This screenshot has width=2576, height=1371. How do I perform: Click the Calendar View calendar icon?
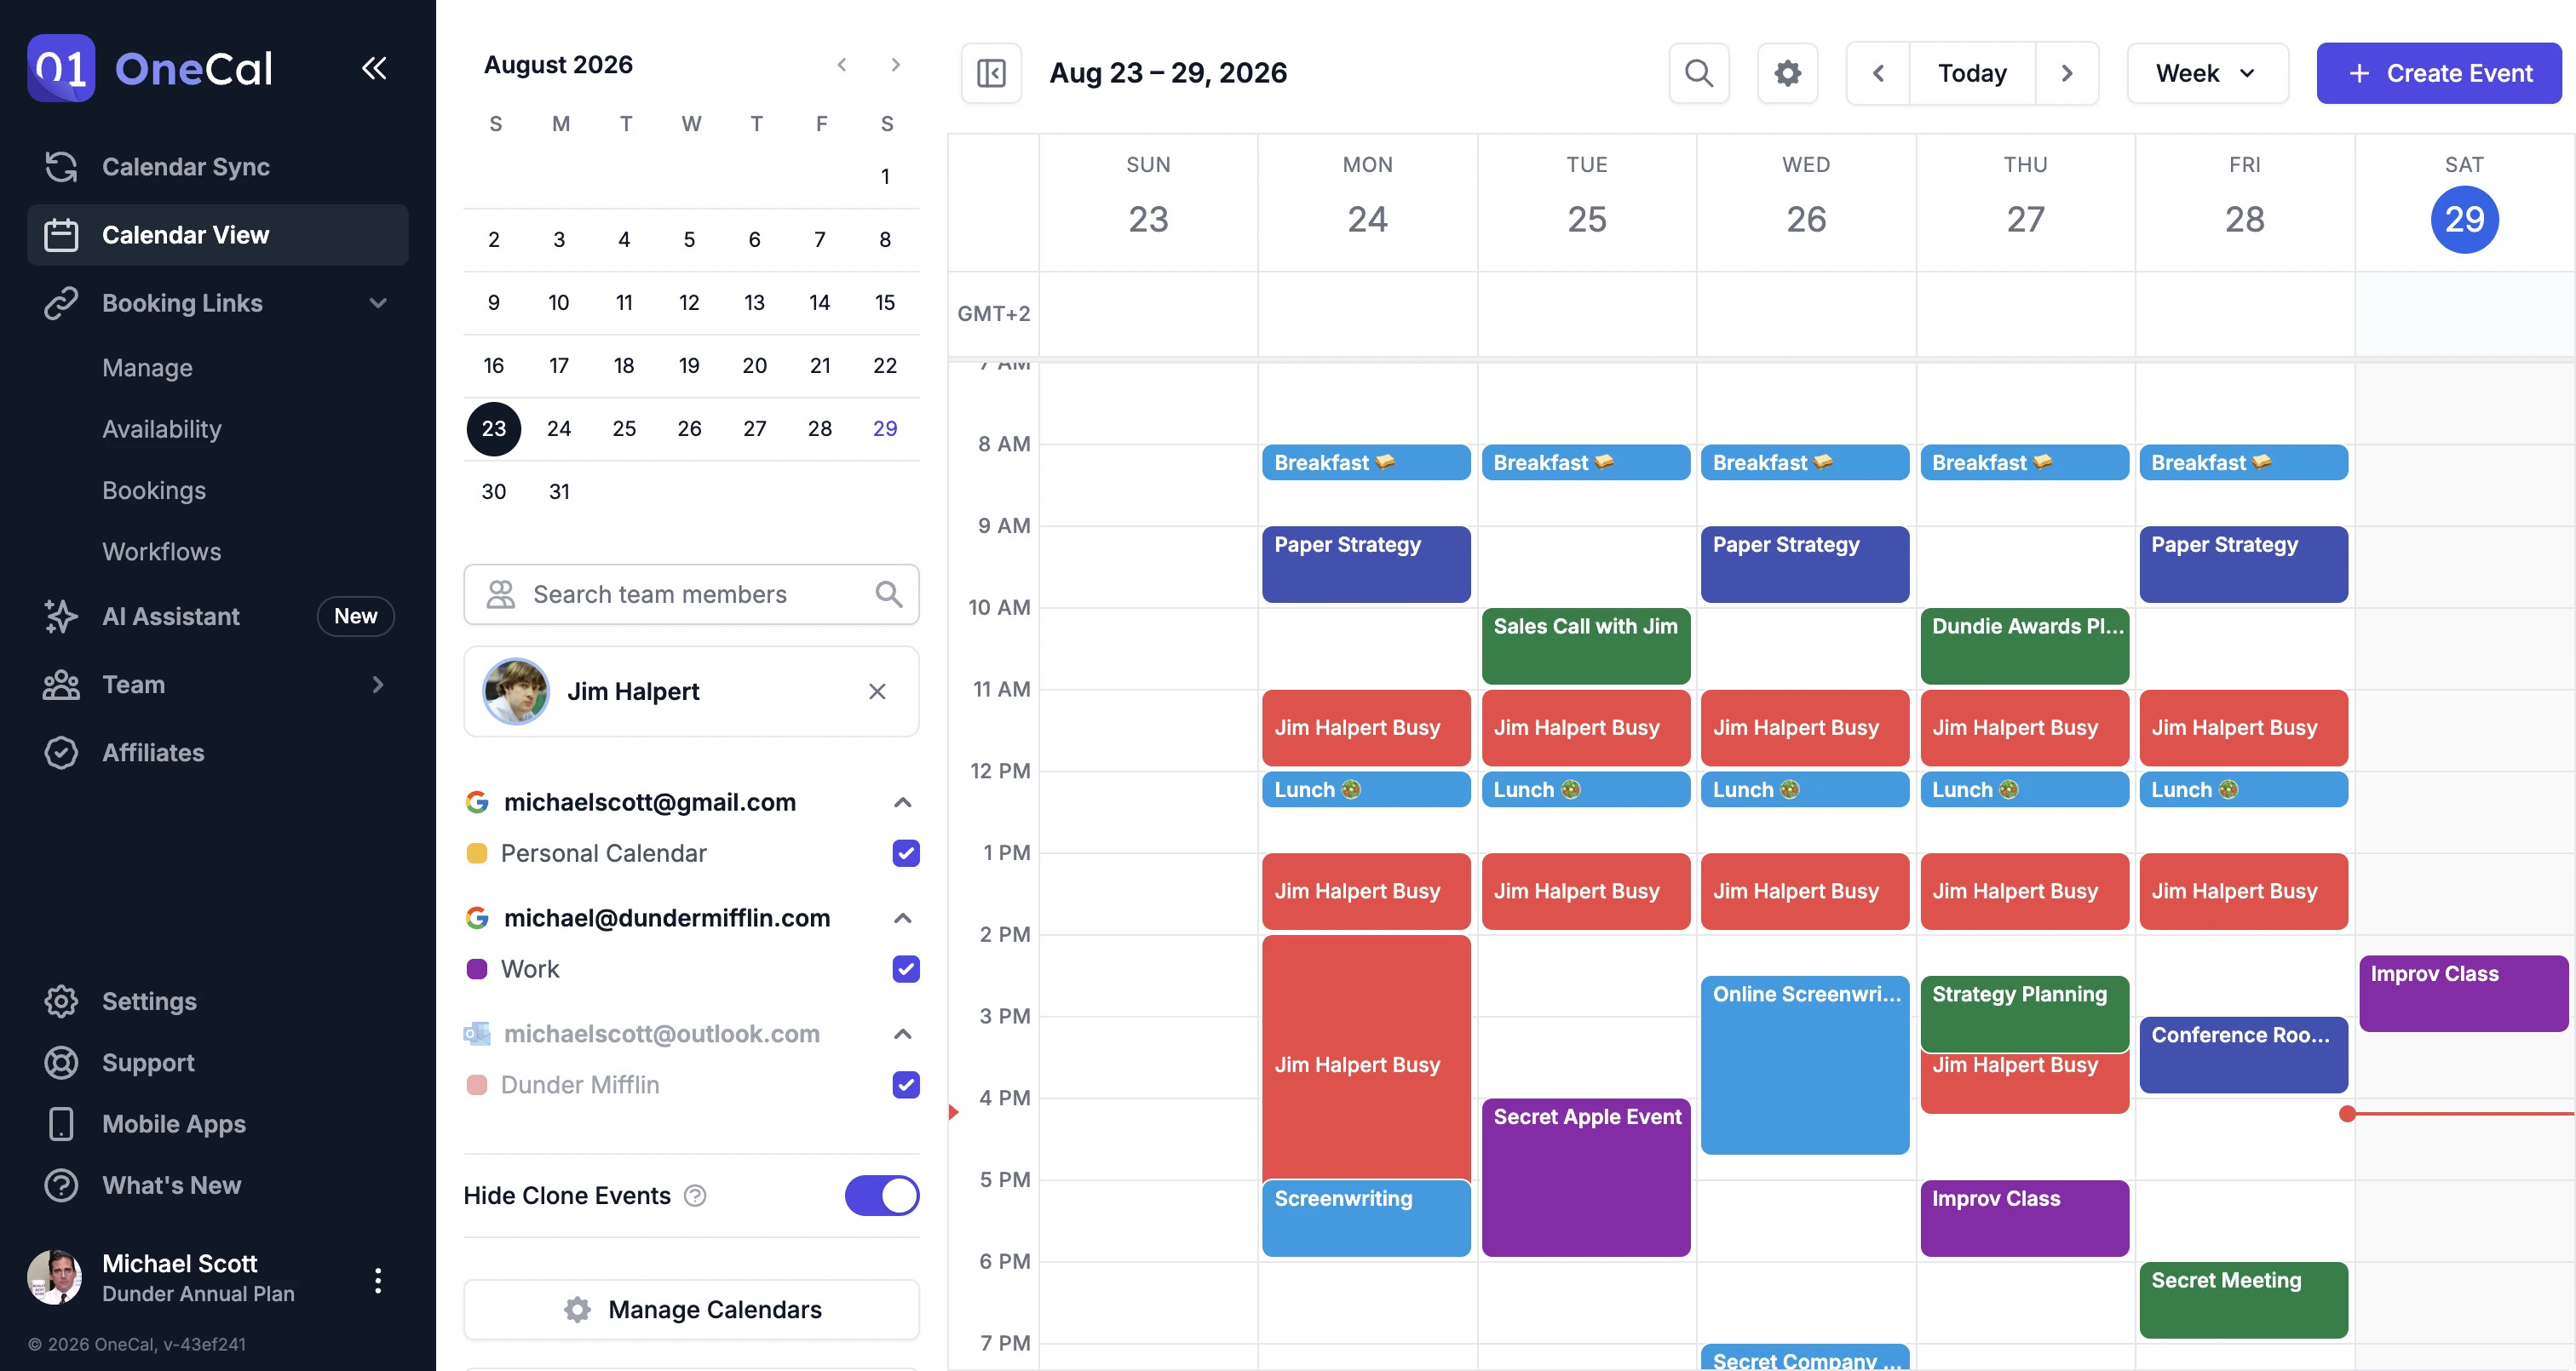(61, 235)
